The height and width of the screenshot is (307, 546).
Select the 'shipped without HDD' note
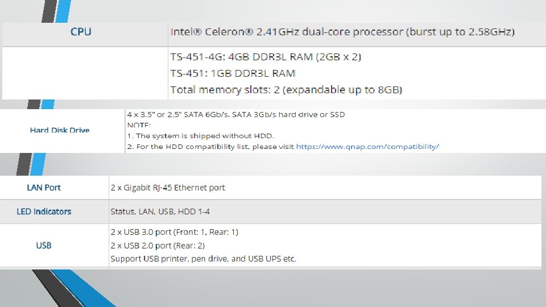(201, 136)
